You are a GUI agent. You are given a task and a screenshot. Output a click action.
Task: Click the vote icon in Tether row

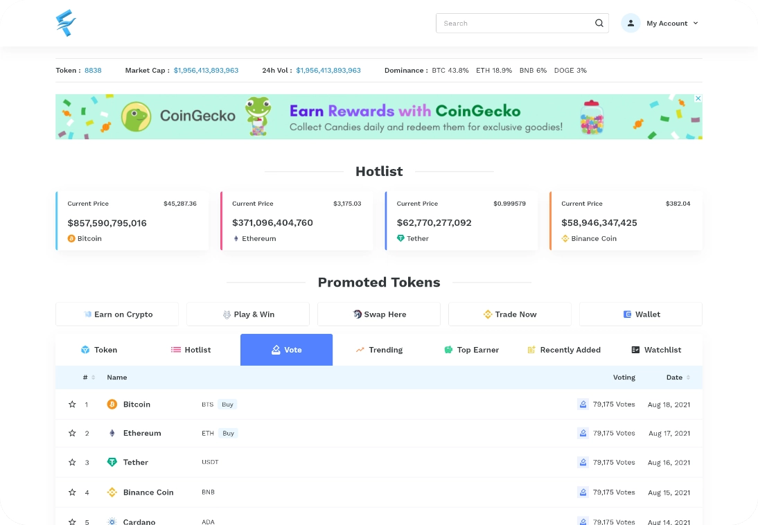click(583, 463)
